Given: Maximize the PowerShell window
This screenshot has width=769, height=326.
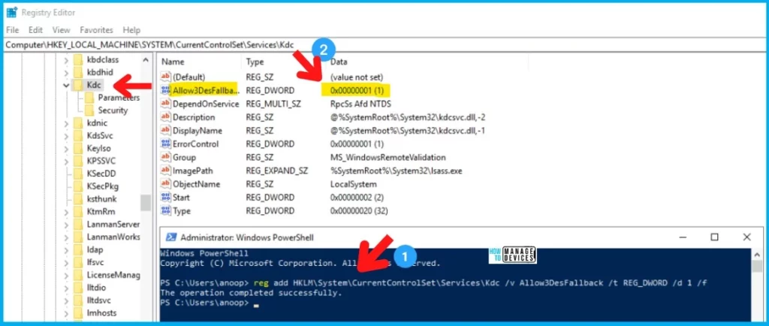Looking at the screenshot, I should (715, 237).
